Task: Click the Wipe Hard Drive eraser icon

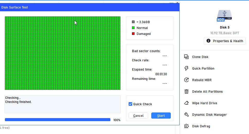Action: [186, 103]
